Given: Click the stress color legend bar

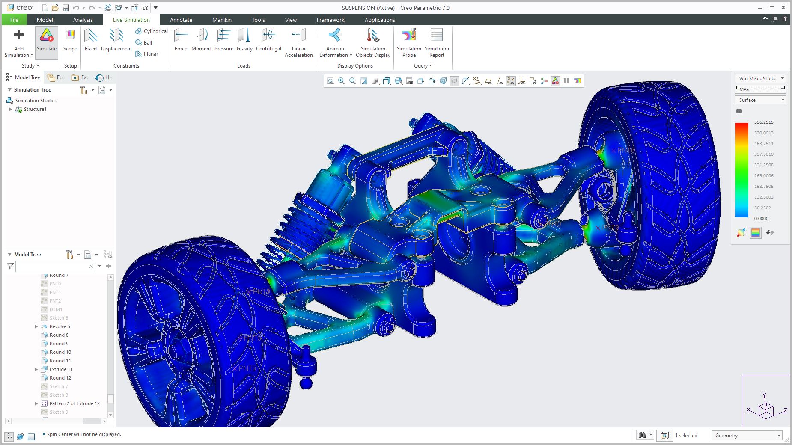Looking at the screenshot, I should point(742,170).
